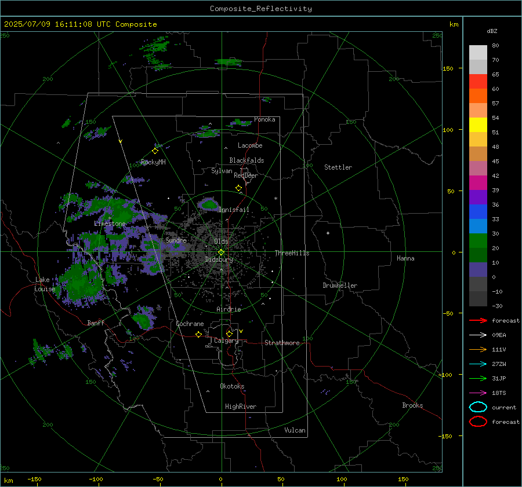Click the yellow radar-center diamond at Didsbury
The height and width of the screenshot is (487, 522).
pyautogui.click(x=221, y=252)
